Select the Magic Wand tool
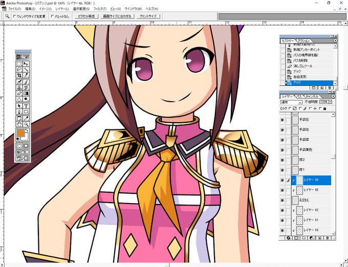The image size is (348, 267). pos(26,70)
